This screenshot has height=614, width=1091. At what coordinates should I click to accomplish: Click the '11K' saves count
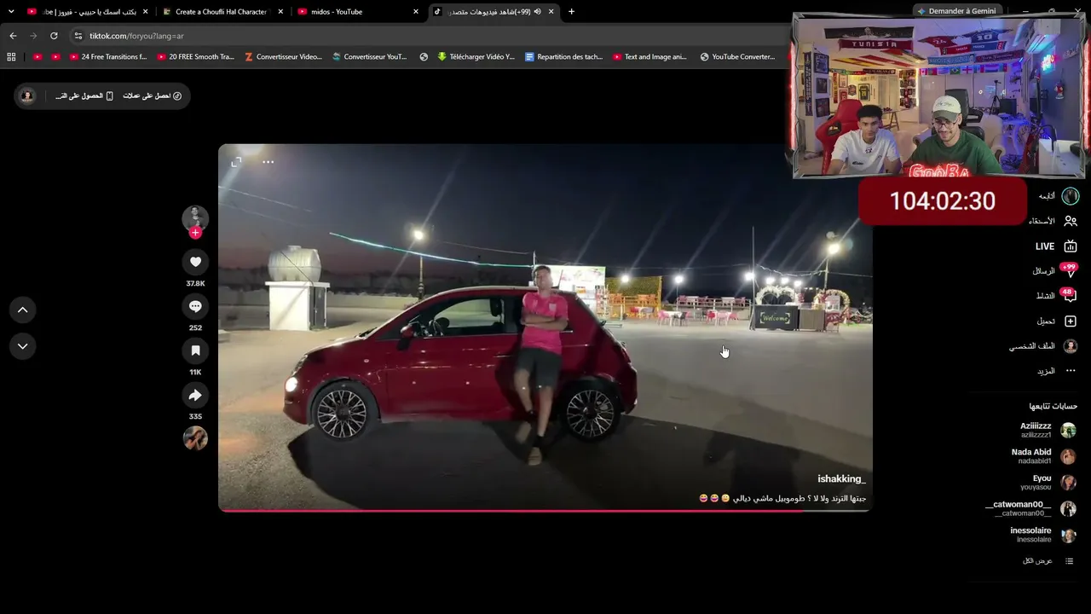[195, 373]
